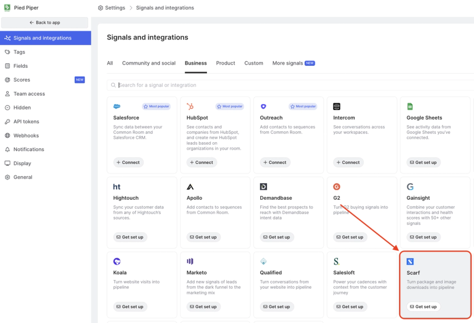Switch to the All tab

tap(110, 63)
